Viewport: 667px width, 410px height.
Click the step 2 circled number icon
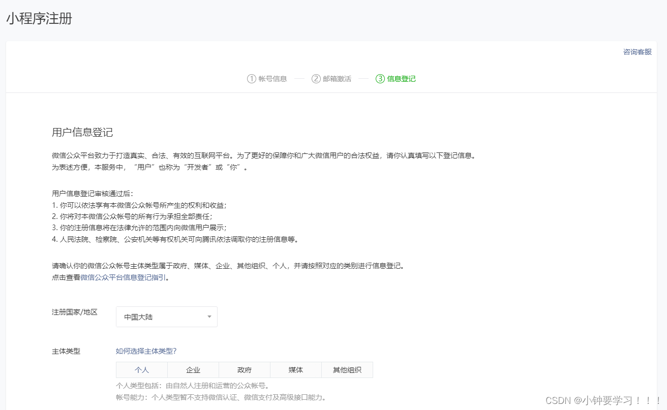316,79
